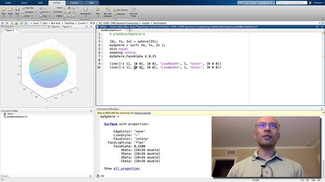
Task: Click the 'all properties' link
Action: click(x=126, y=168)
